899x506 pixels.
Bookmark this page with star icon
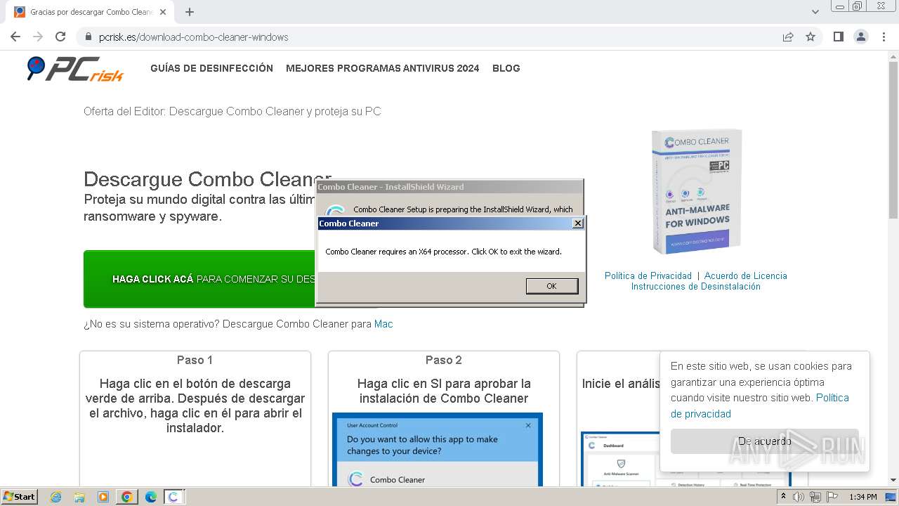[811, 37]
